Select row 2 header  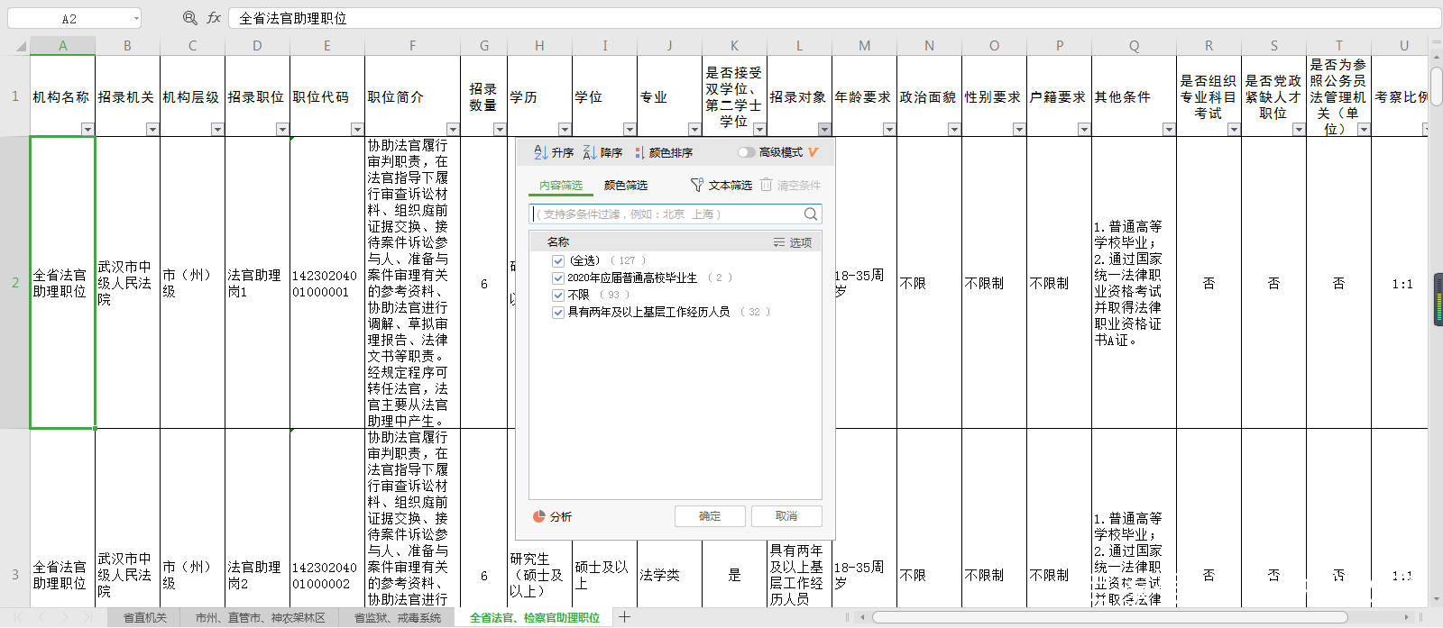tap(14, 283)
